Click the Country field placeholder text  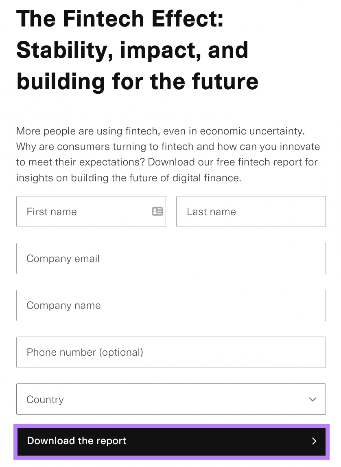pyautogui.click(x=45, y=399)
